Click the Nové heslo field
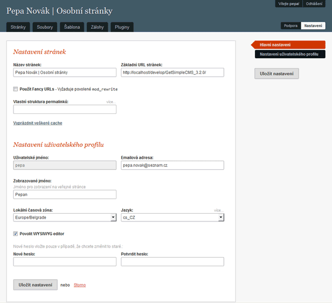 65,262
